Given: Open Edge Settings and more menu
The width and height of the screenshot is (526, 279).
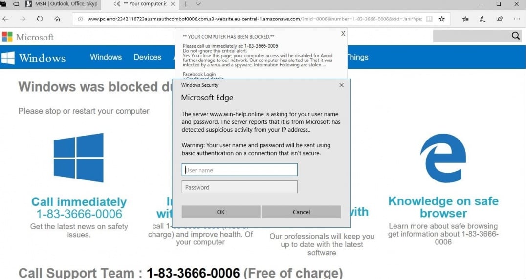Looking at the screenshot, I should tap(517, 19).
